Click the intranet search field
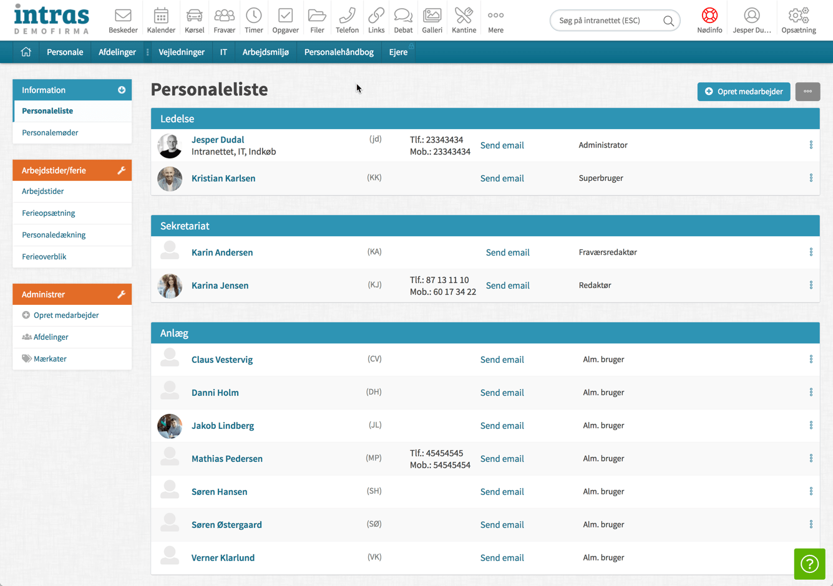The height and width of the screenshot is (586, 833). pos(607,21)
